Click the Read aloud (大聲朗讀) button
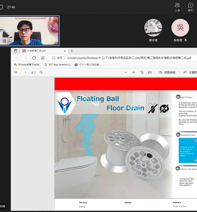The width and height of the screenshot is (197, 212). (190, 73)
